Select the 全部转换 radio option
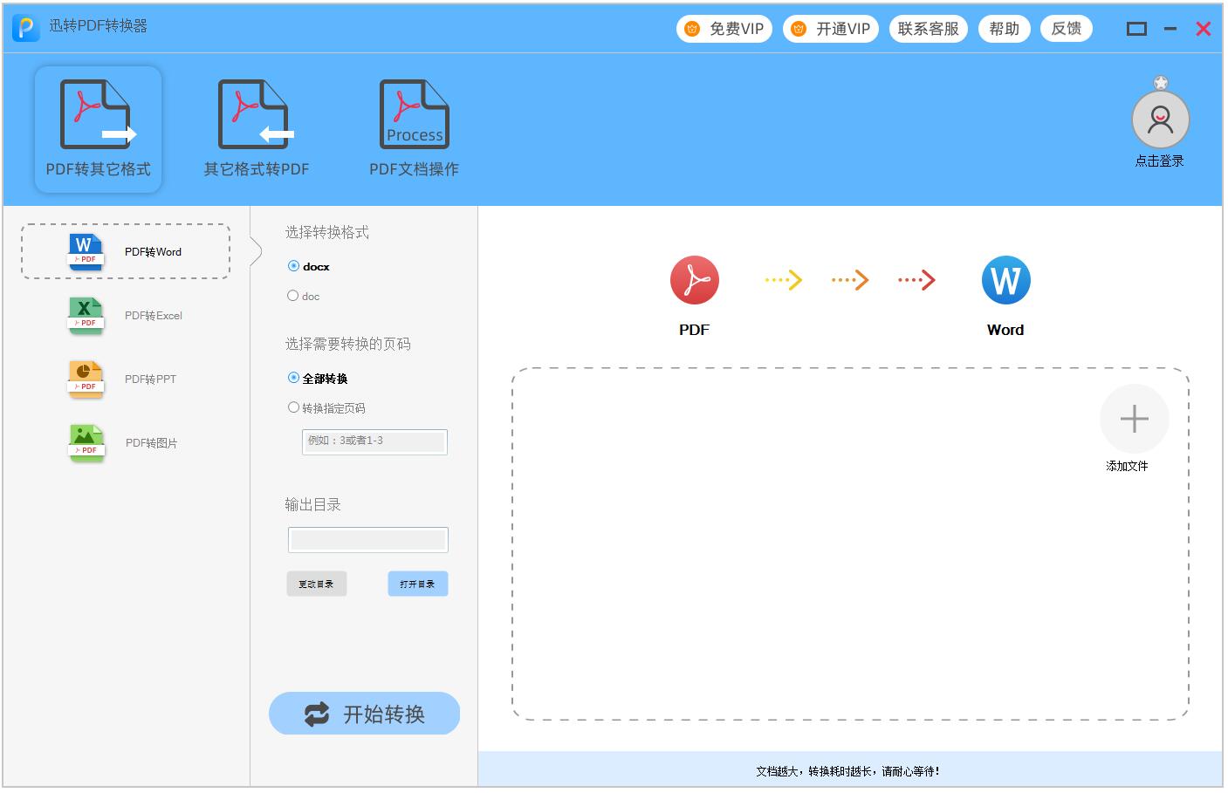The image size is (1228, 793). coord(293,378)
